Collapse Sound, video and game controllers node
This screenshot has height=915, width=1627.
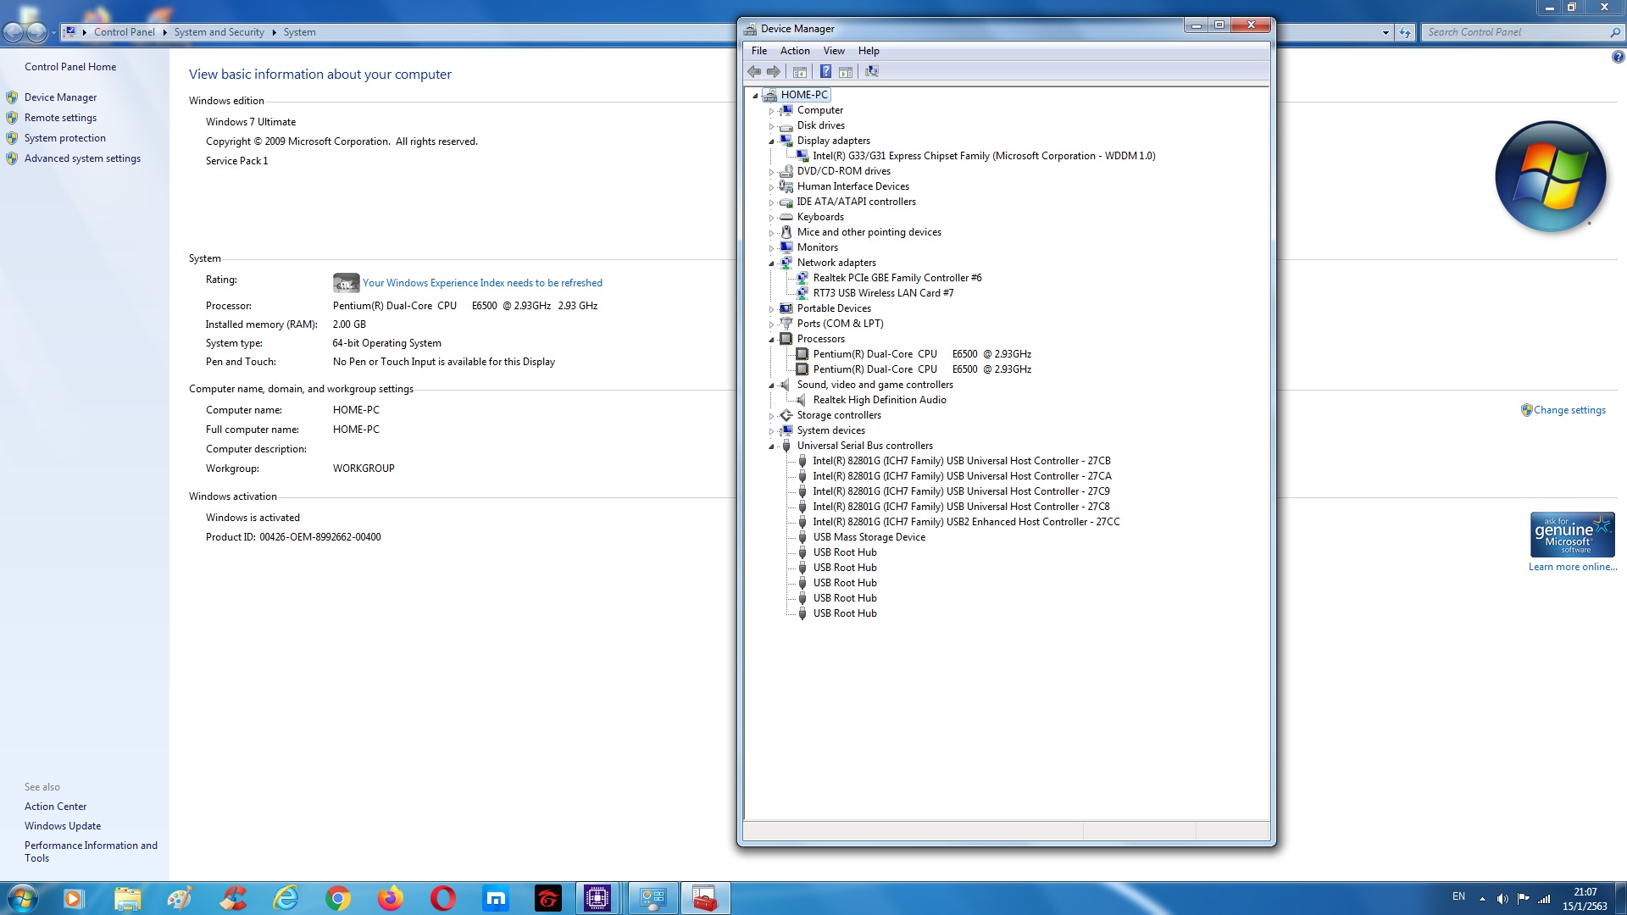coord(771,385)
